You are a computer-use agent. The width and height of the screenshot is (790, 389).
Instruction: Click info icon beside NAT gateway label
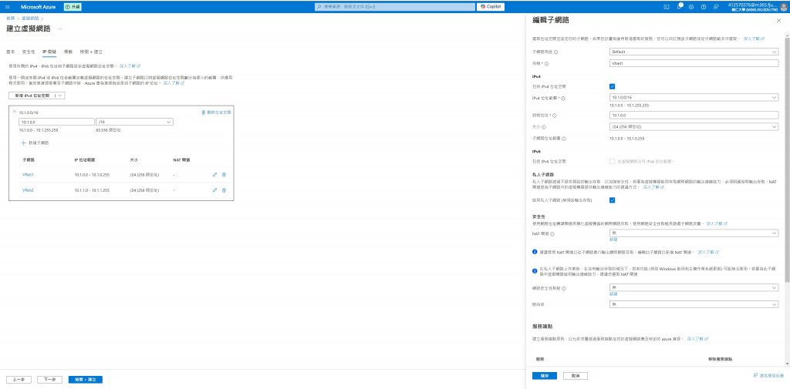552,234
